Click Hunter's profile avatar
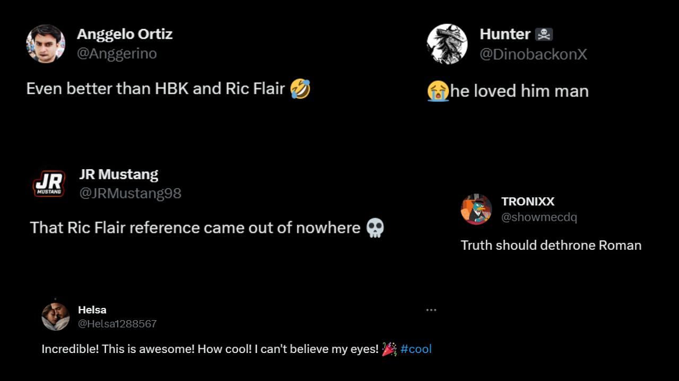 tap(447, 44)
